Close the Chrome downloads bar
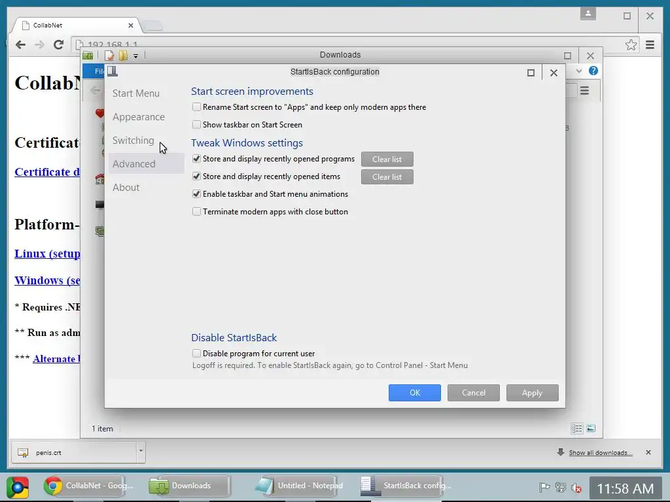 click(x=648, y=452)
